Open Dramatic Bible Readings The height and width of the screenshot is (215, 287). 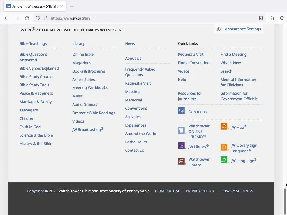(x=94, y=113)
